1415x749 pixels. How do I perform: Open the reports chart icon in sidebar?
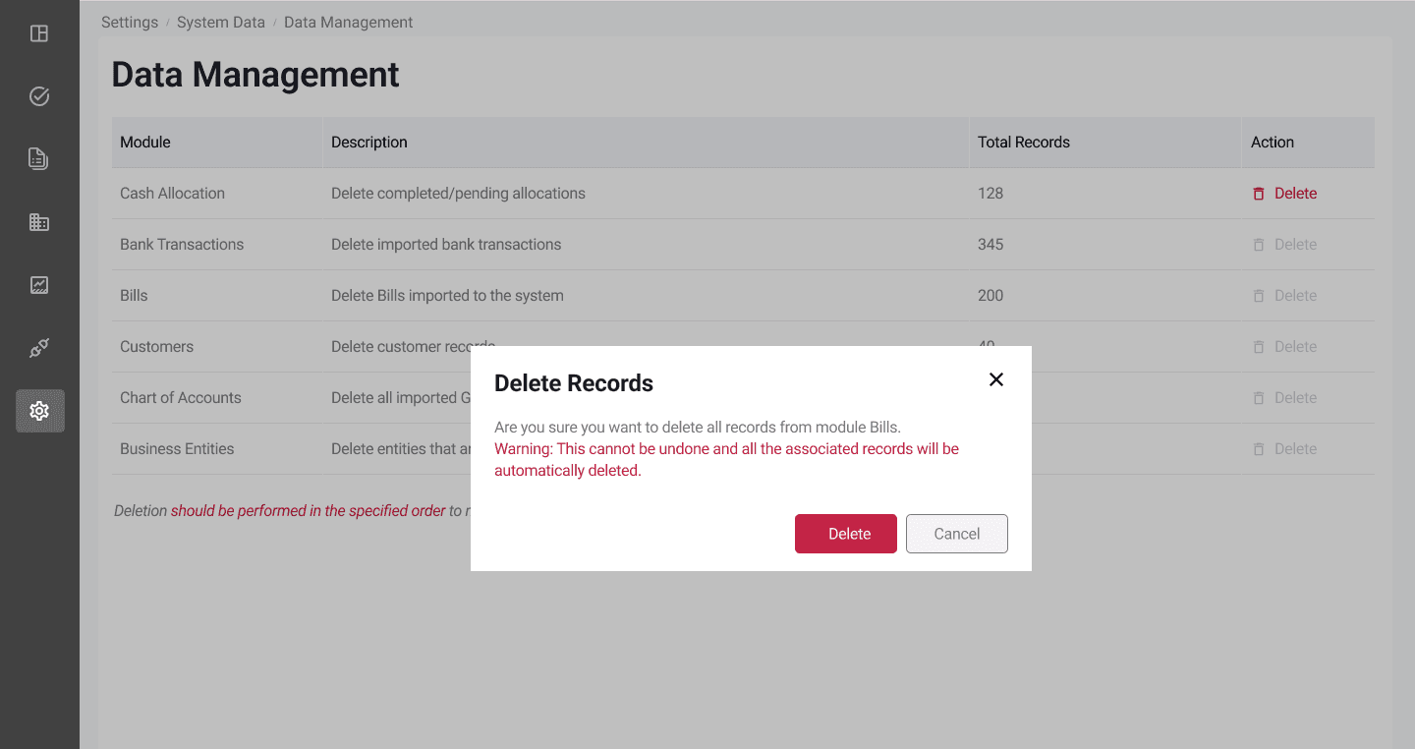point(39,284)
